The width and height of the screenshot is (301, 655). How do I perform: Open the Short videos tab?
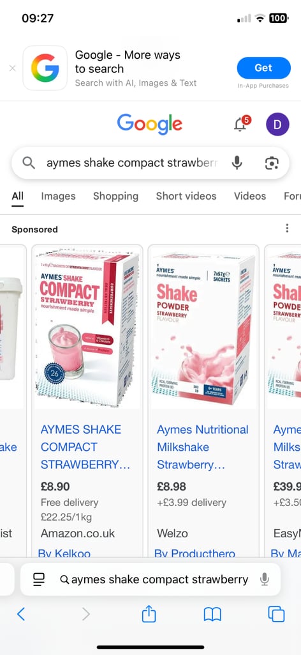(186, 196)
